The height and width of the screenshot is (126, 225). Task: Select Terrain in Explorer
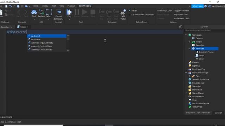pyautogui.click(x=199, y=42)
